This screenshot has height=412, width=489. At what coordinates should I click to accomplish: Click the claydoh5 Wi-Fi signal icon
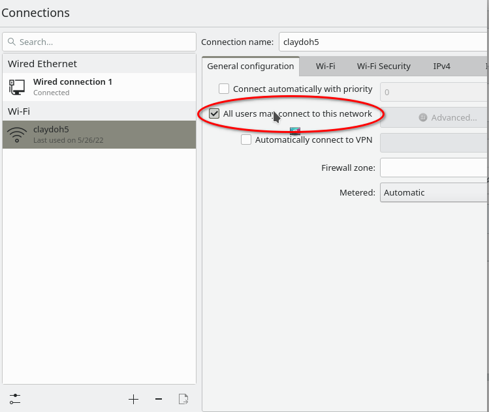pos(17,134)
